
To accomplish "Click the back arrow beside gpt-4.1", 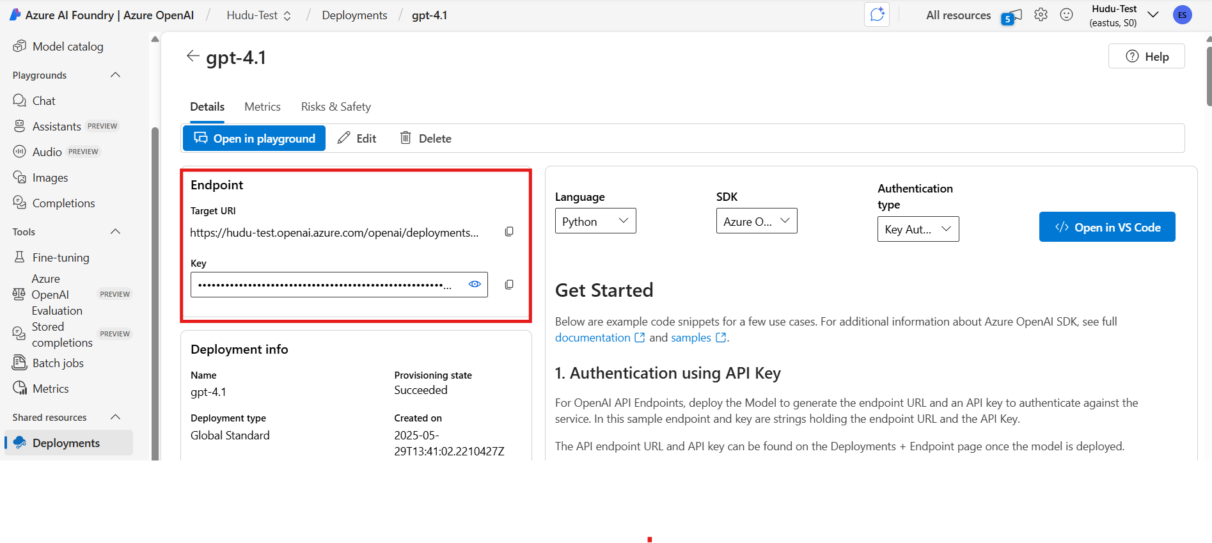I will point(193,56).
